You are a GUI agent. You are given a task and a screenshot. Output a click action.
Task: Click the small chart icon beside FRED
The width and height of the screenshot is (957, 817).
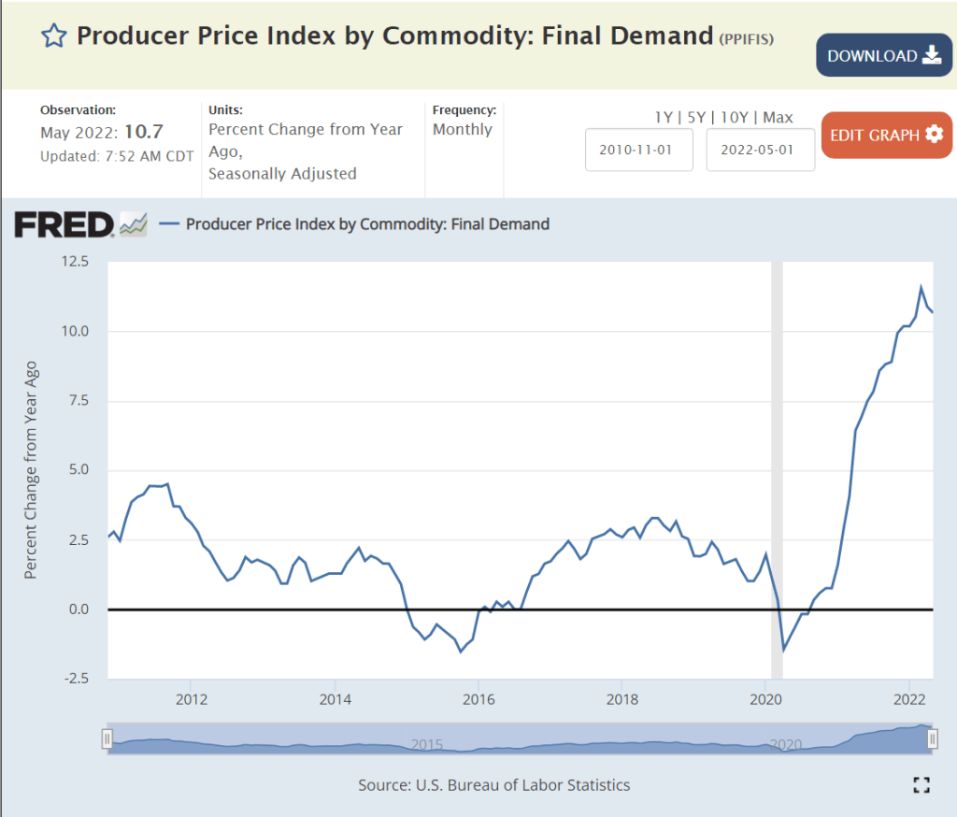(x=133, y=224)
